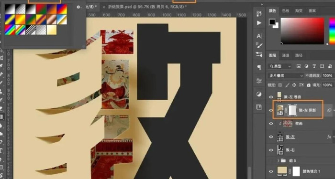The width and height of the screenshot is (335, 179).
Task: Toggle artboard nesting lock icon
Action: coord(301,85)
